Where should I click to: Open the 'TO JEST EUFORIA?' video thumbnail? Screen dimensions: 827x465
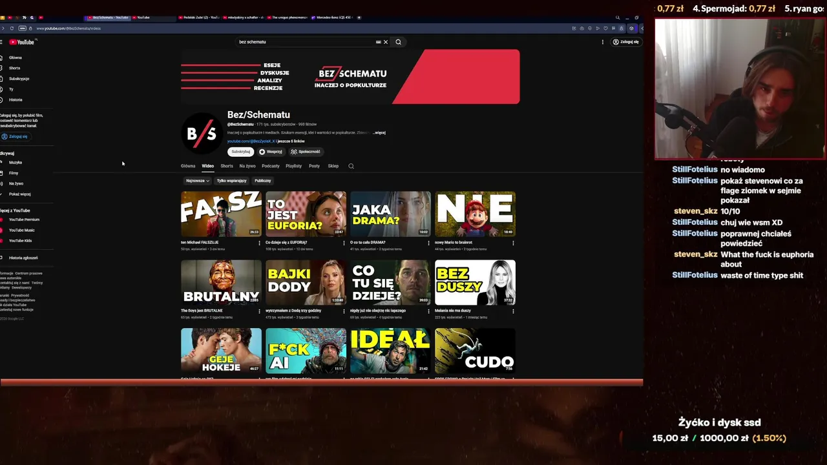pyautogui.click(x=306, y=214)
